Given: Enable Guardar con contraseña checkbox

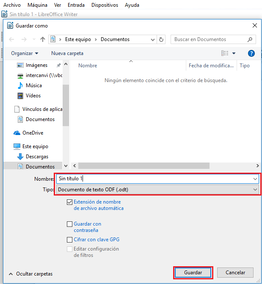Looking at the screenshot, I should (69, 224).
